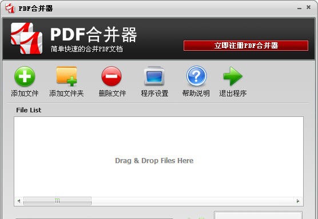The width and height of the screenshot is (318, 219).
Task: Click the green plus 添加文件 icon
Action: coord(25,76)
